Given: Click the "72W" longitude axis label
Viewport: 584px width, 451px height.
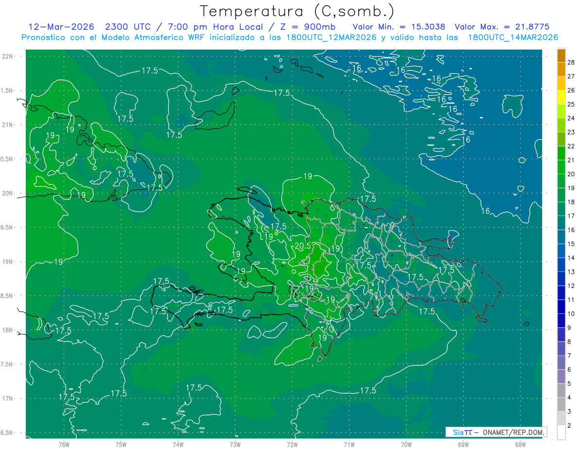Looking at the screenshot, I should (292, 444).
